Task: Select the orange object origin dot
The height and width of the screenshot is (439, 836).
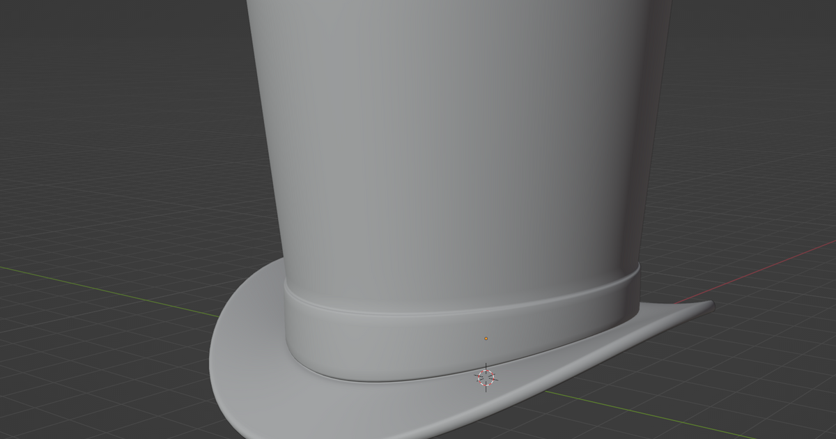Action: (486, 337)
